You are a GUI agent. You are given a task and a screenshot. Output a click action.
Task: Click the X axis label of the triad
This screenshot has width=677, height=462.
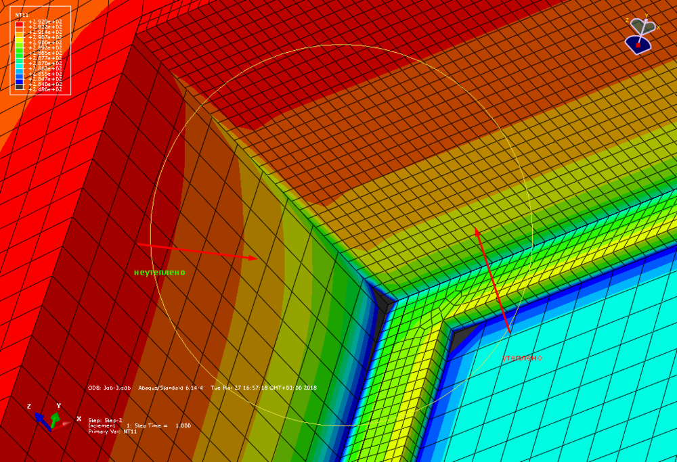(79, 419)
